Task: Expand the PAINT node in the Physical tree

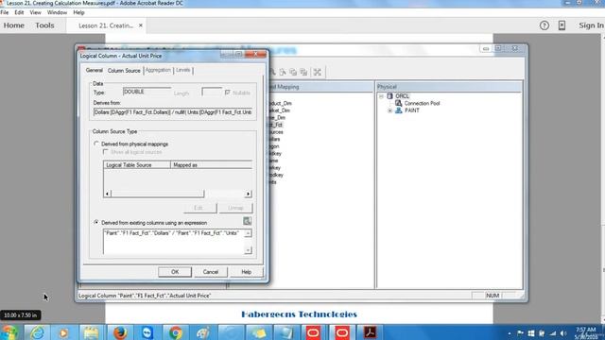Action: pos(389,110)
